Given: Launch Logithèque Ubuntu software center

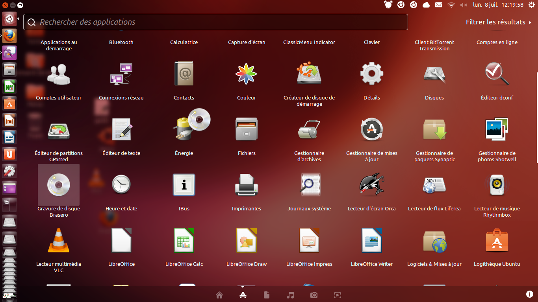Looking at the screenshot, I should click(x=497, y=240).
